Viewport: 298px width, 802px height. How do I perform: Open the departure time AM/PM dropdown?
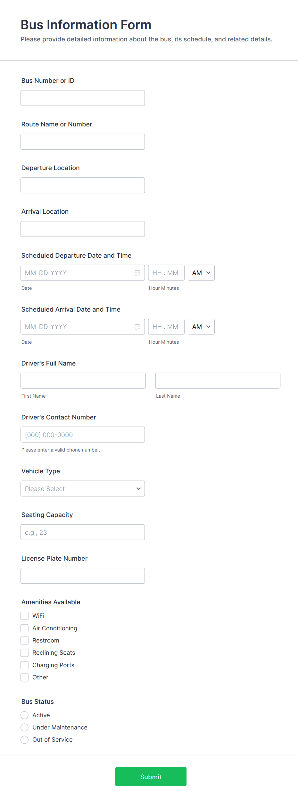click(x=201, y=273)
